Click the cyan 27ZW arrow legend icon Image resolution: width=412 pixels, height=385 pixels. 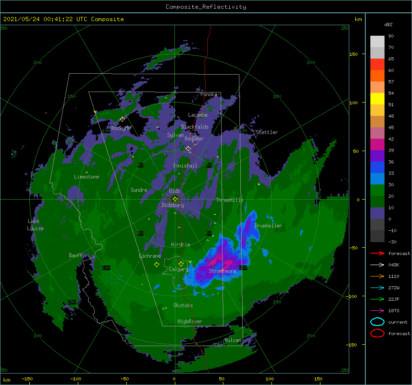[377, 288]
